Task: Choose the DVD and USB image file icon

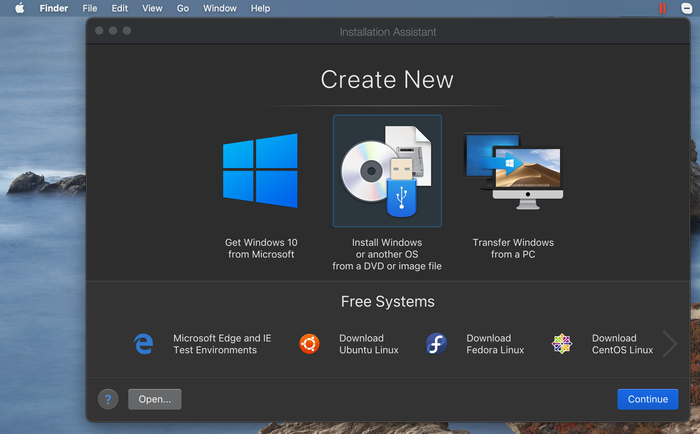Action: point(387,171)
